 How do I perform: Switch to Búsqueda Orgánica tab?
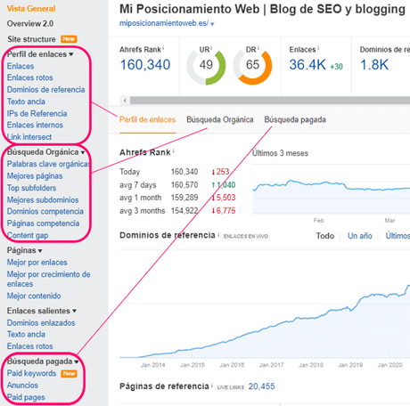[x=220, y=119]
